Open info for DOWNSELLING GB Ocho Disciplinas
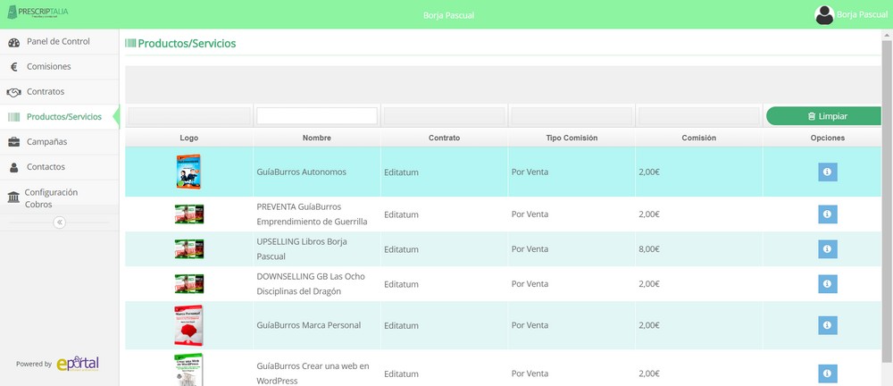 pos(827,284)
